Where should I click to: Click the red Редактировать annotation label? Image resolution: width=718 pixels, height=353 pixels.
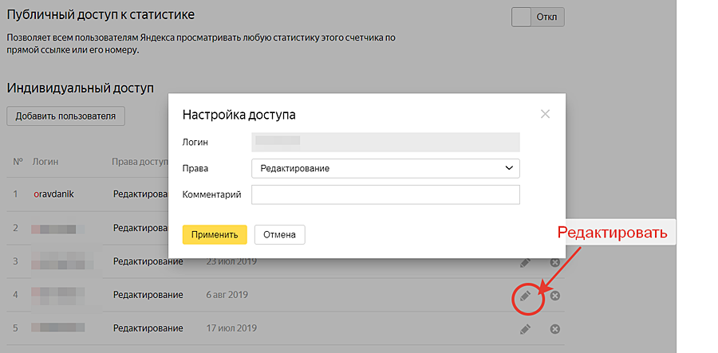pos(611,234)
